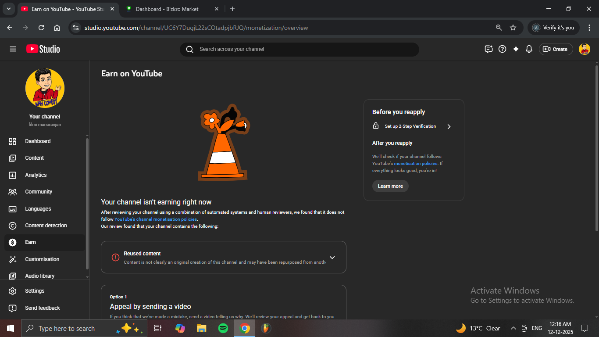
Task: Click the YouTube Studio logo
Action: [x=43, y=49]
